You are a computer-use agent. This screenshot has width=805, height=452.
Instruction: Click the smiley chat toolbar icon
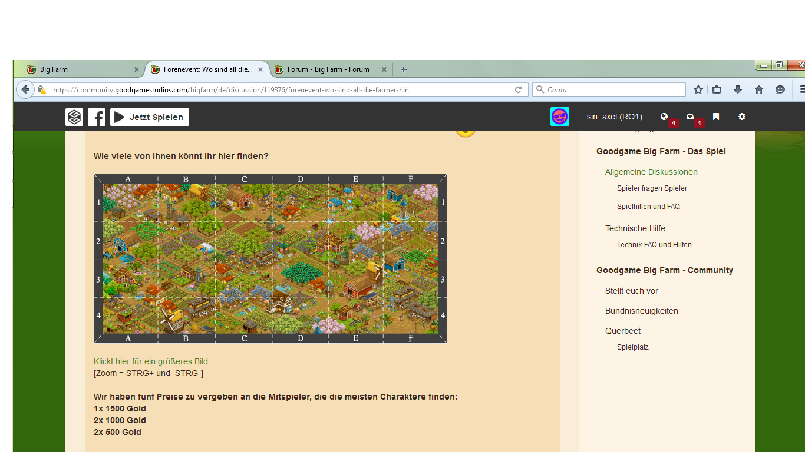click(780, 89)
